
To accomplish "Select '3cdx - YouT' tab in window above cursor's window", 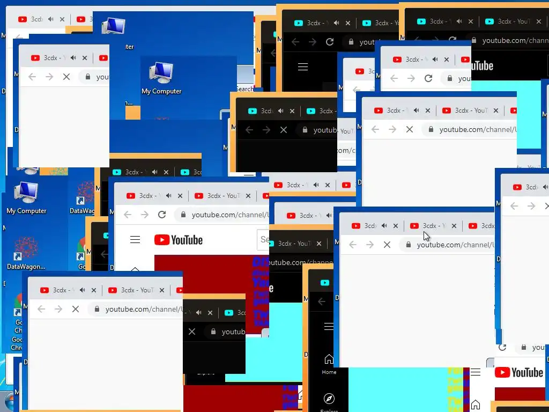I will click(x=471, y=111).
